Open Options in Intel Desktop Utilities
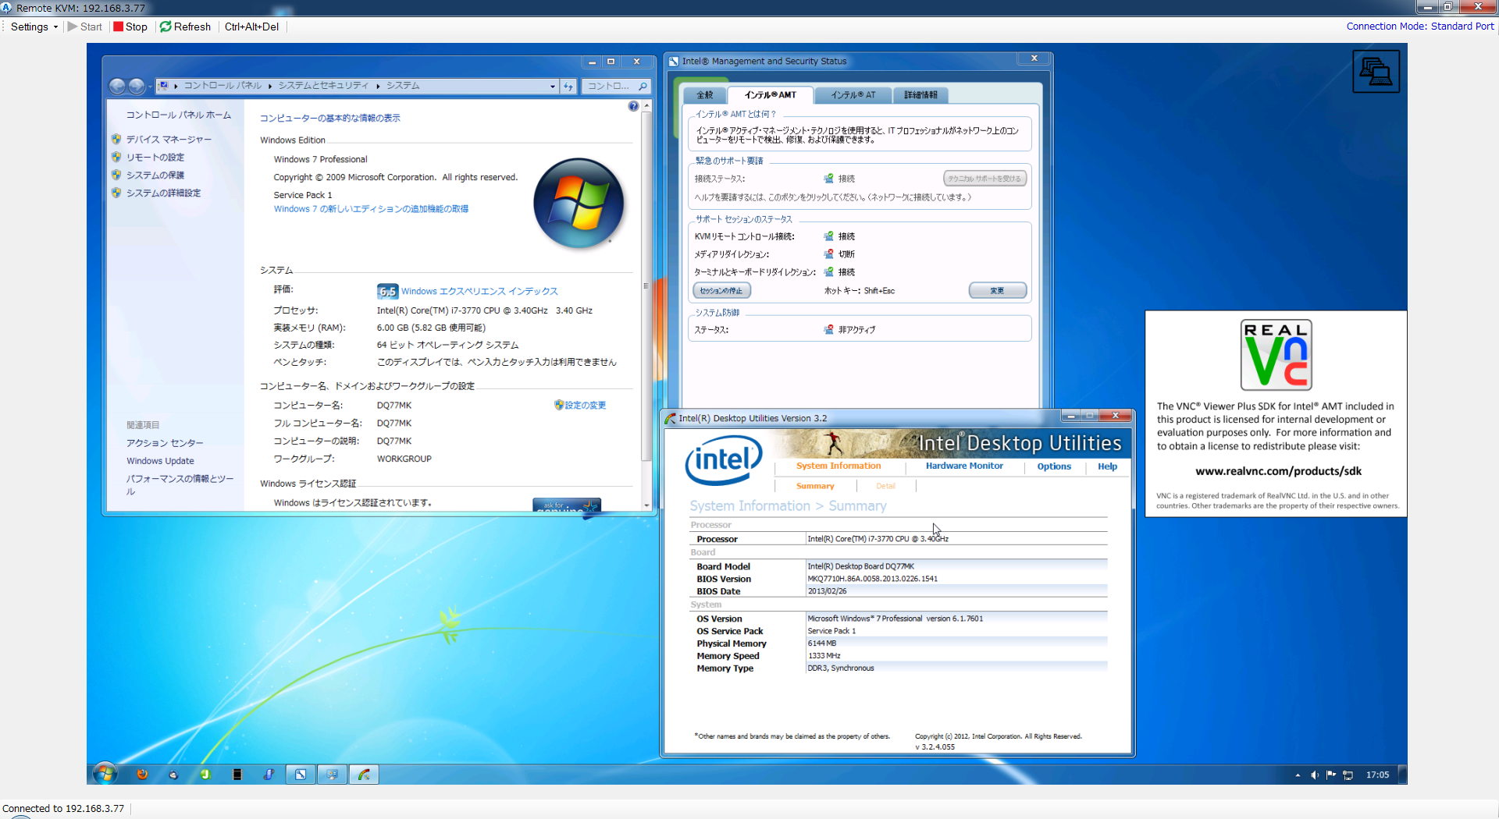 click(1054, 466)
